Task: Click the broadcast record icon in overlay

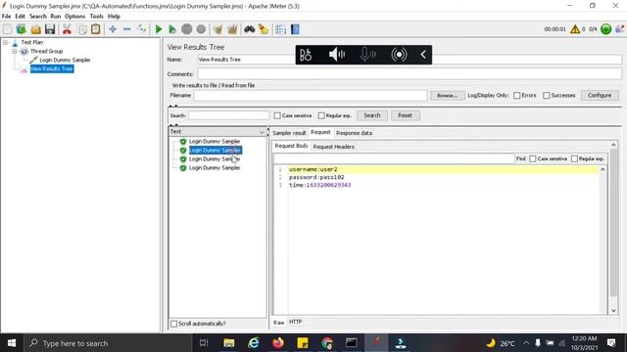Action: (x=399, y=55)
